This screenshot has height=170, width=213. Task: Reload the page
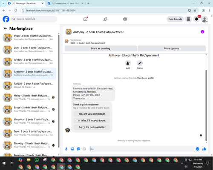16,11
